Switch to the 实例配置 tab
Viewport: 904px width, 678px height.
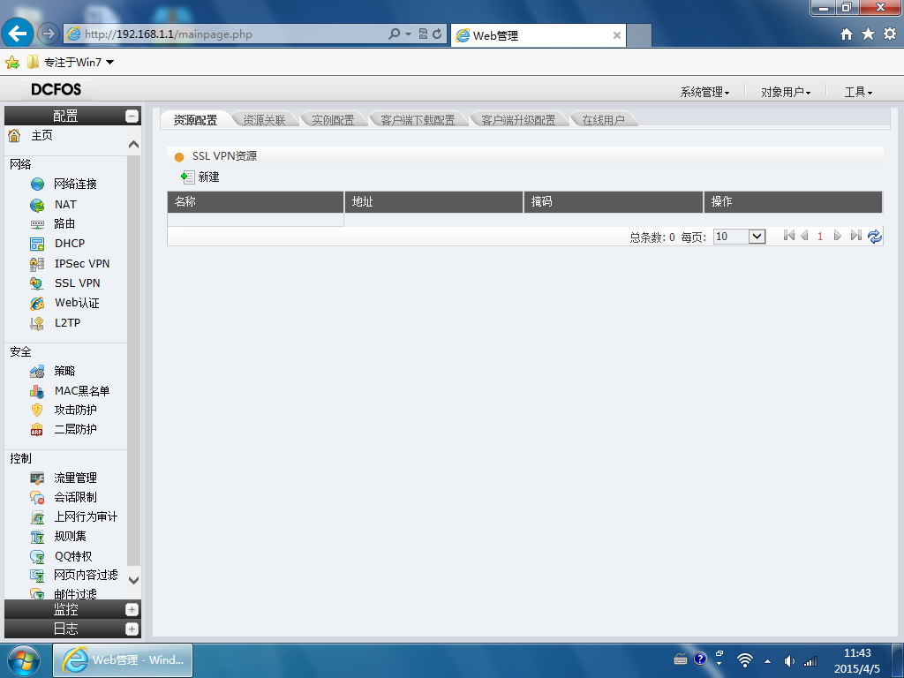pos(333,120)
